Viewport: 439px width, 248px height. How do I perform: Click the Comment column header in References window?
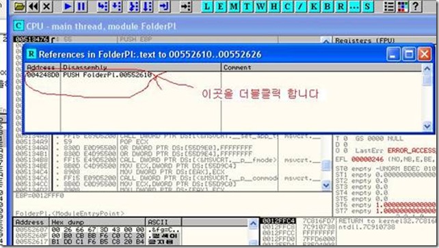pos(321,68)
